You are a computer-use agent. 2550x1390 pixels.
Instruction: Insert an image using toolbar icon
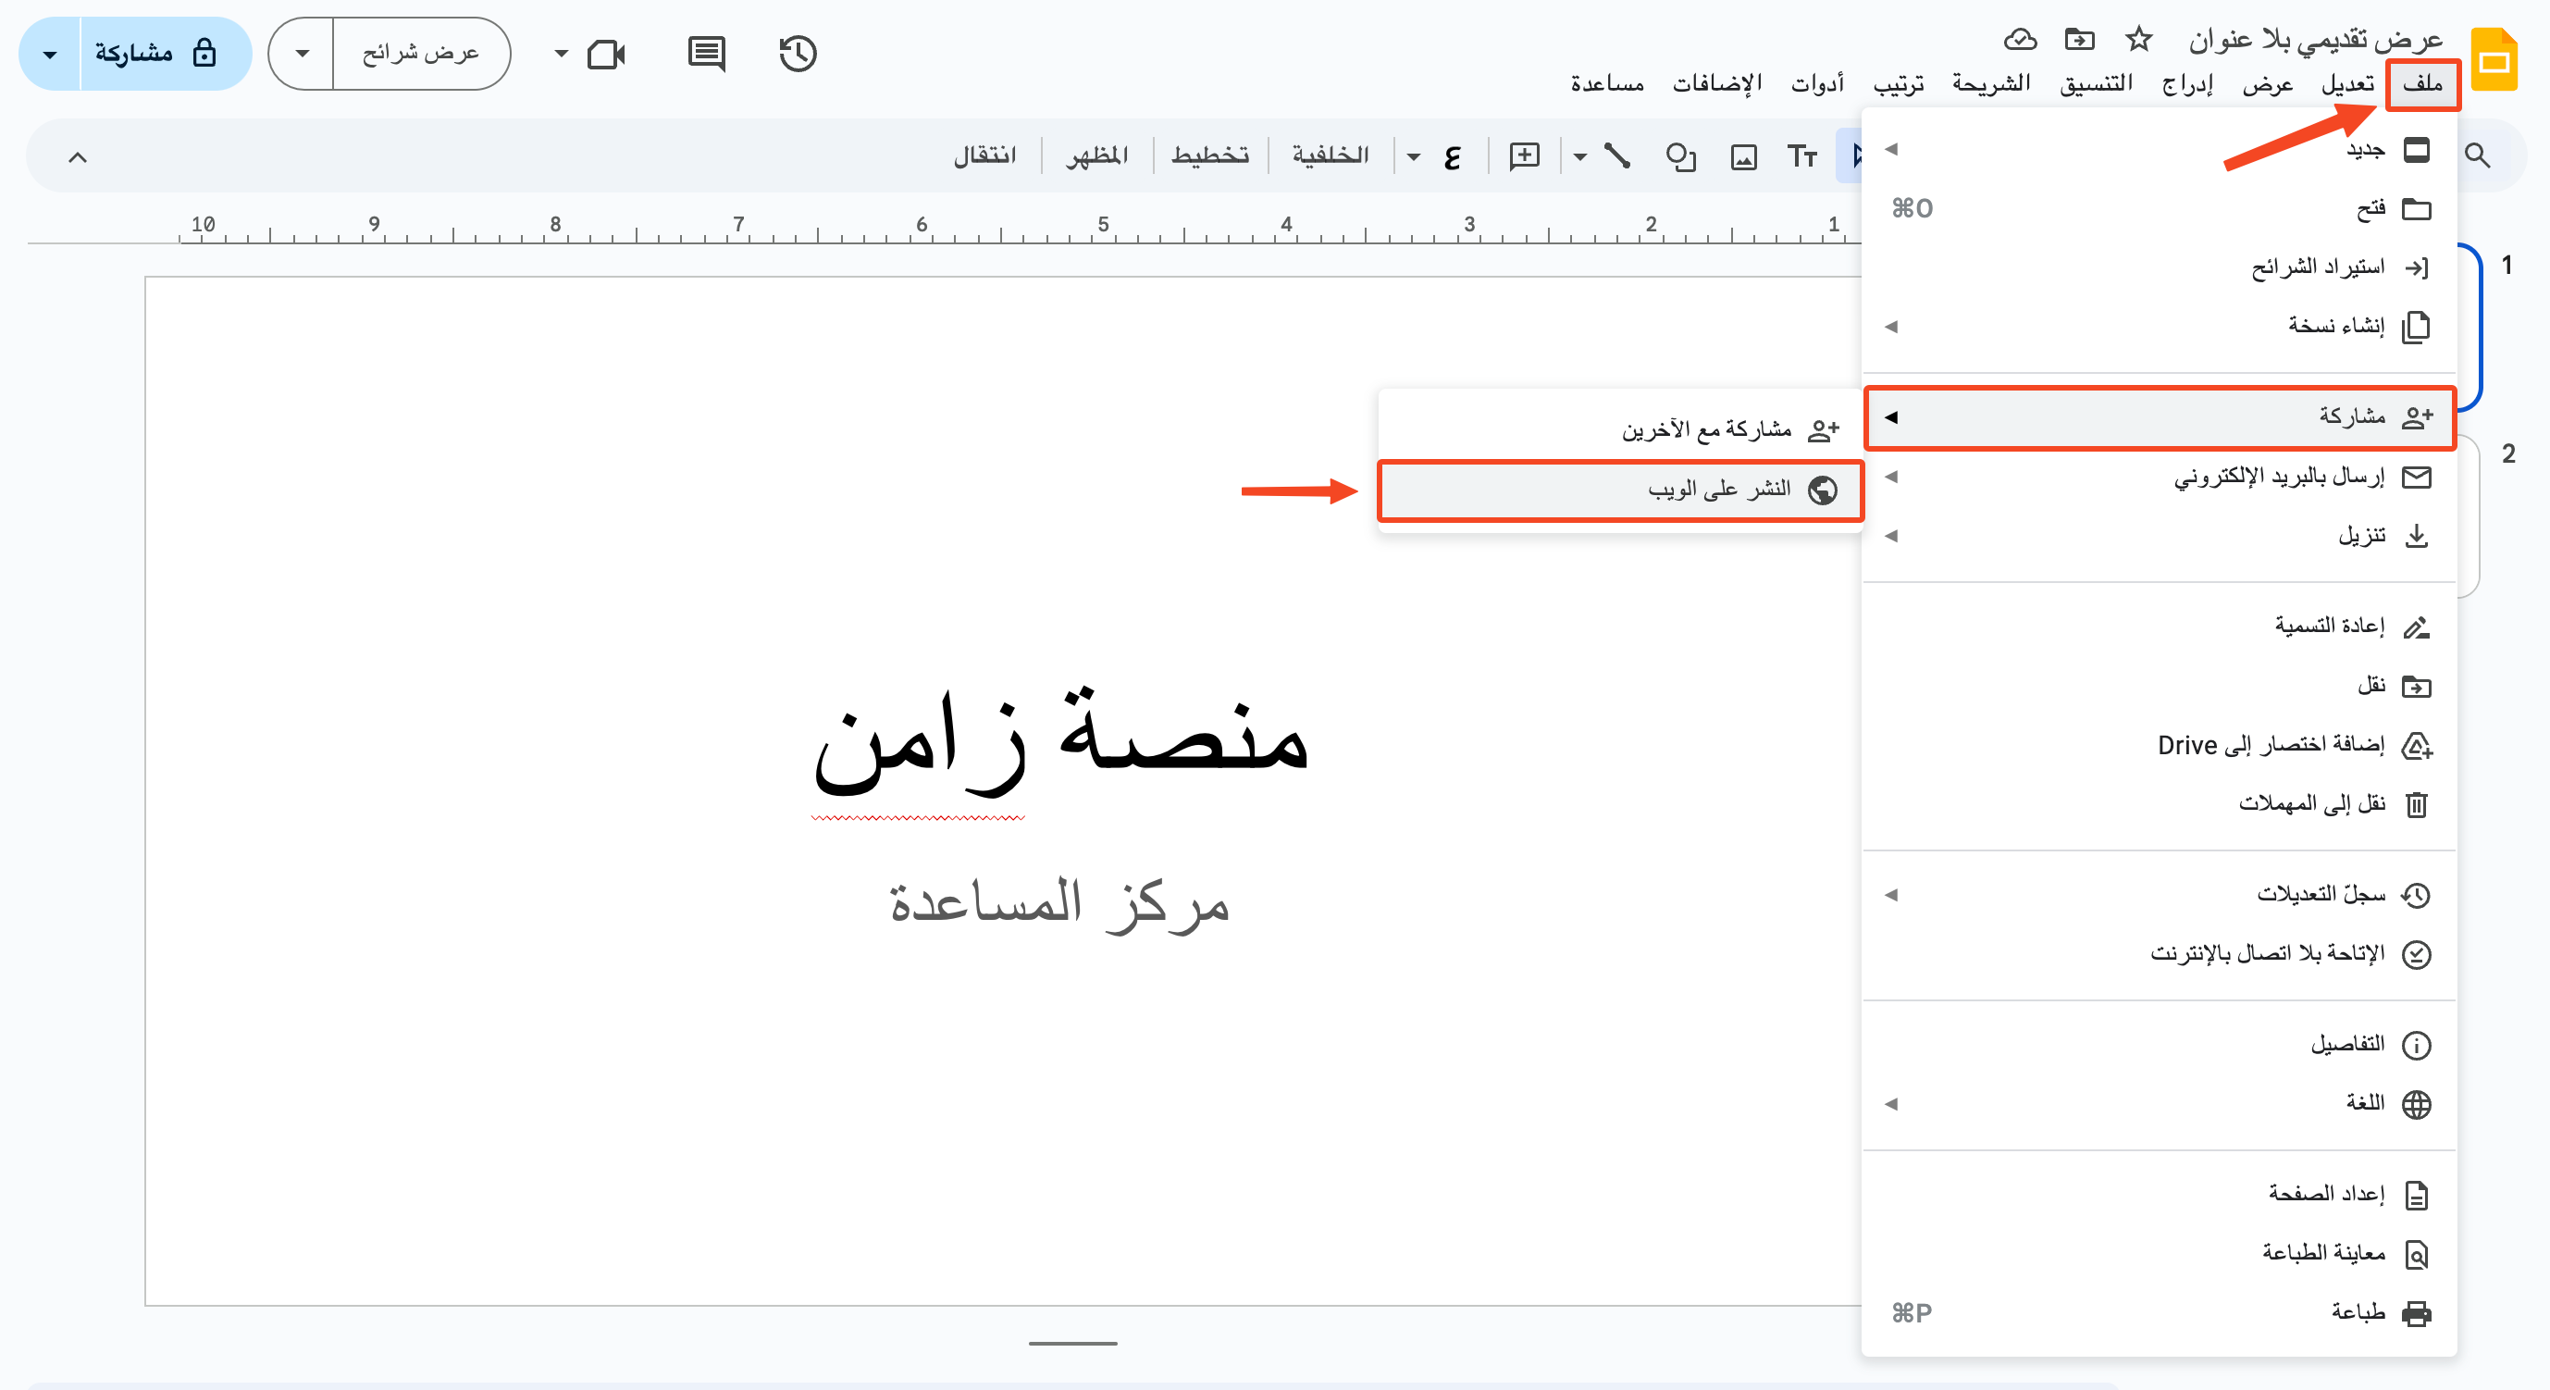click(1743, 156)
